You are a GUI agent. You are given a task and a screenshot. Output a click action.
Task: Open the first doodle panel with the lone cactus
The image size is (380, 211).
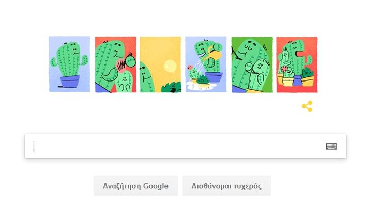(69, 64)
